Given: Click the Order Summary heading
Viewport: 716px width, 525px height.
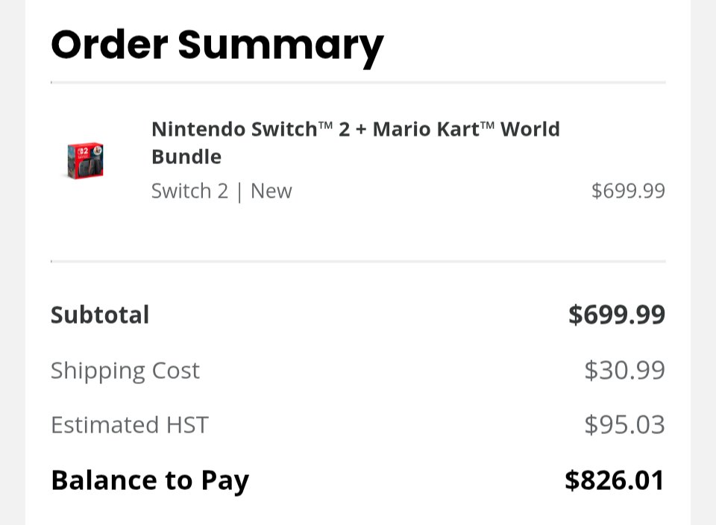Looking at the screenshot, I should coord(217,47).
